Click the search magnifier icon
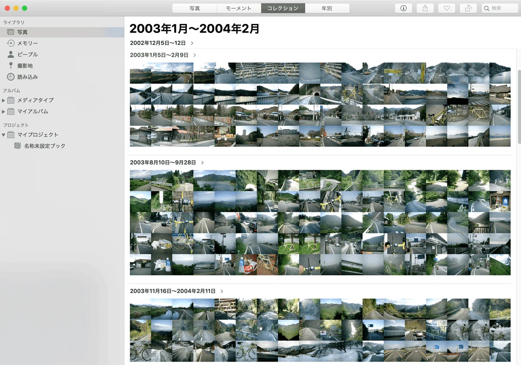The height and width of the screenshot is (365, 521). (x=487, y=8)
